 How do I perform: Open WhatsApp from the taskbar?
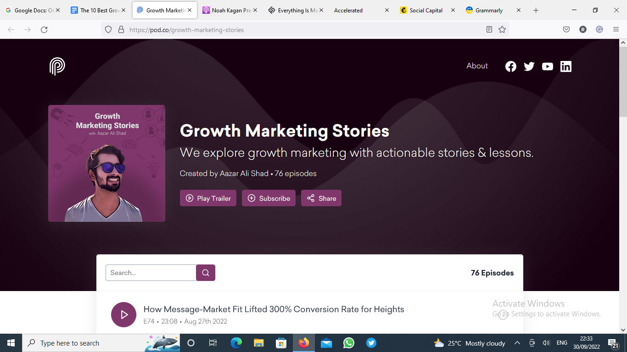point(349,343)
